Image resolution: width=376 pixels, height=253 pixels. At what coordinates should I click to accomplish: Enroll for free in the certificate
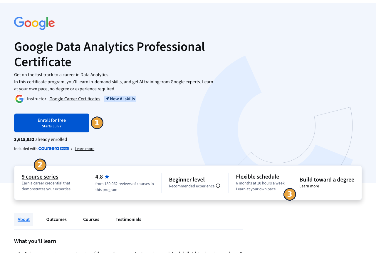coord(52,123)
